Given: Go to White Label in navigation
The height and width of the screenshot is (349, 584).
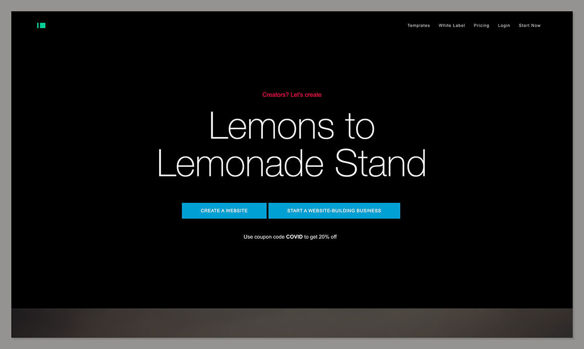Looking at the screenshot, I should point(452,26).
